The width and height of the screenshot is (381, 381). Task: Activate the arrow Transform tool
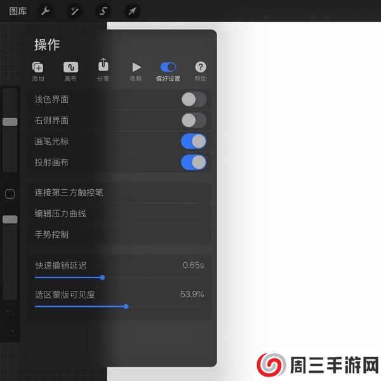coord(133,11)
